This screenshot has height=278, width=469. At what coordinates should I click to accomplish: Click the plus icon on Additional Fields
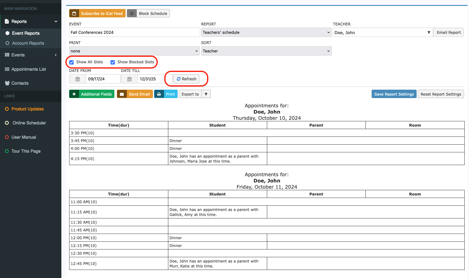point(74,94)
